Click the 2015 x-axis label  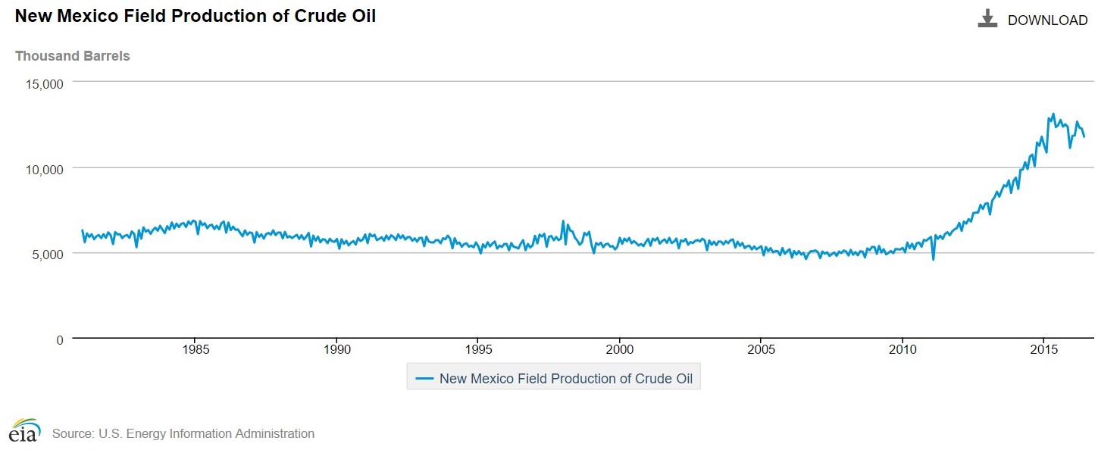point(1043,350)
